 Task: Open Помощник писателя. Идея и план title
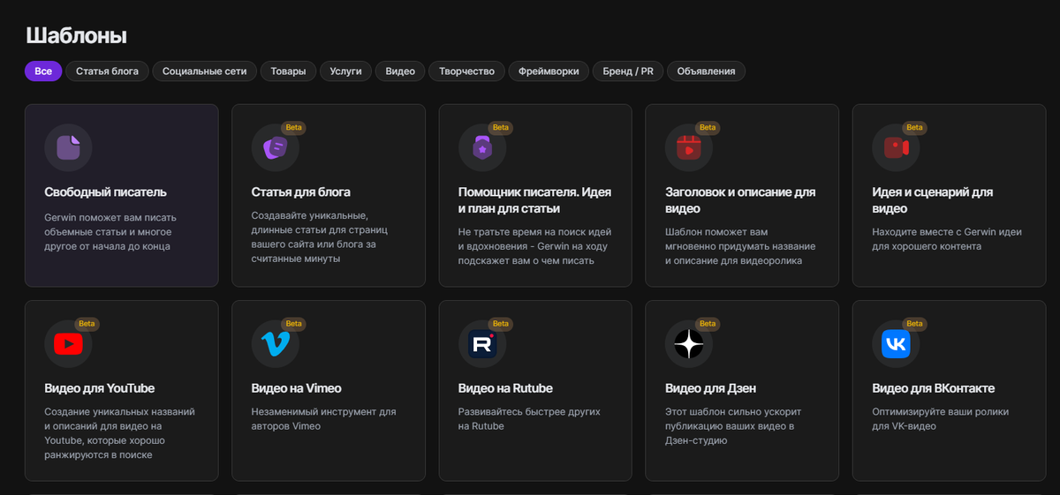(x=534, y=200)
